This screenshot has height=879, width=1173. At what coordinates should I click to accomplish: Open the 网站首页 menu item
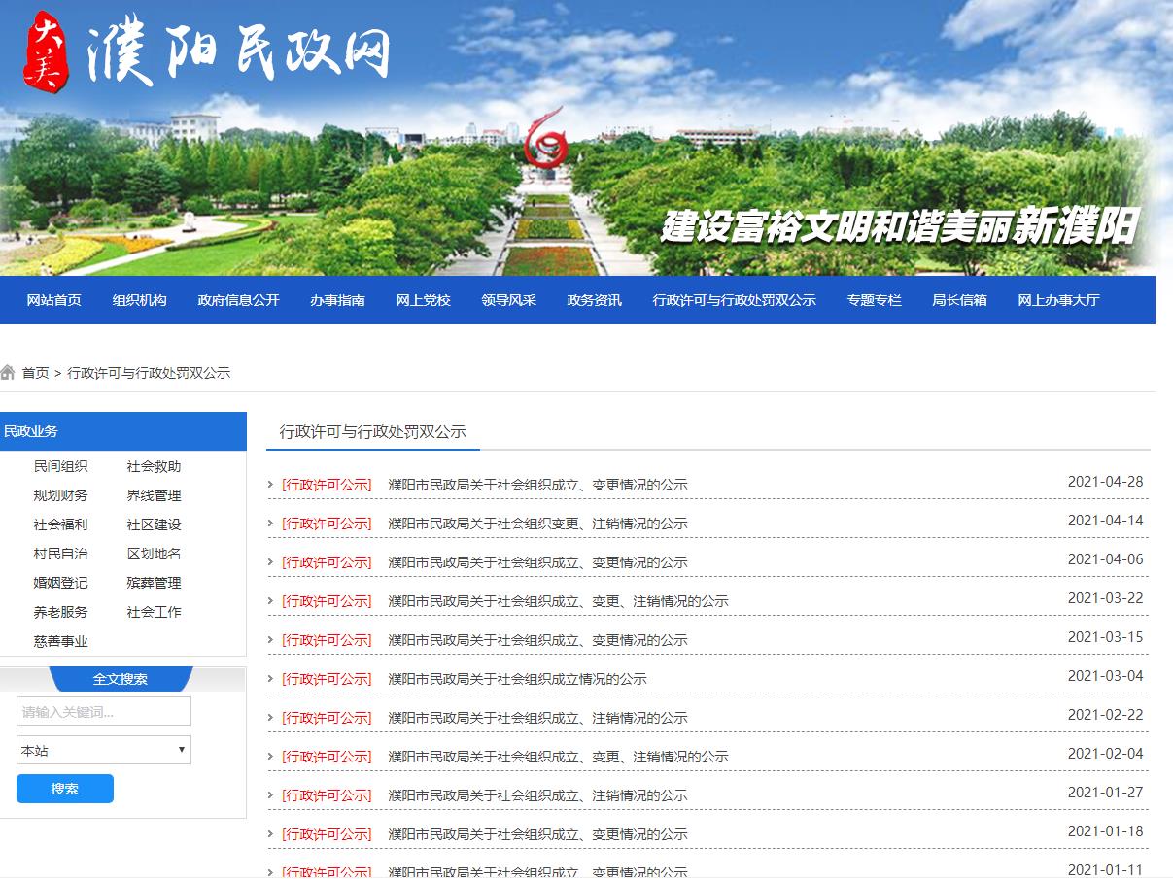(52, 300)
